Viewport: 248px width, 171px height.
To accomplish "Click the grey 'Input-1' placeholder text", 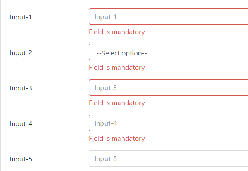I will point(106,17).
